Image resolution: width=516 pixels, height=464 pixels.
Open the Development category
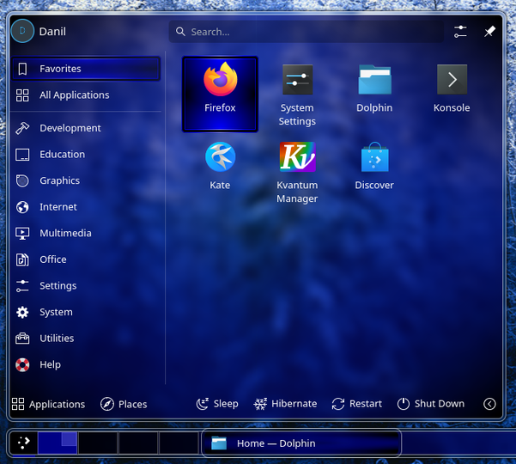coord(86,128)
